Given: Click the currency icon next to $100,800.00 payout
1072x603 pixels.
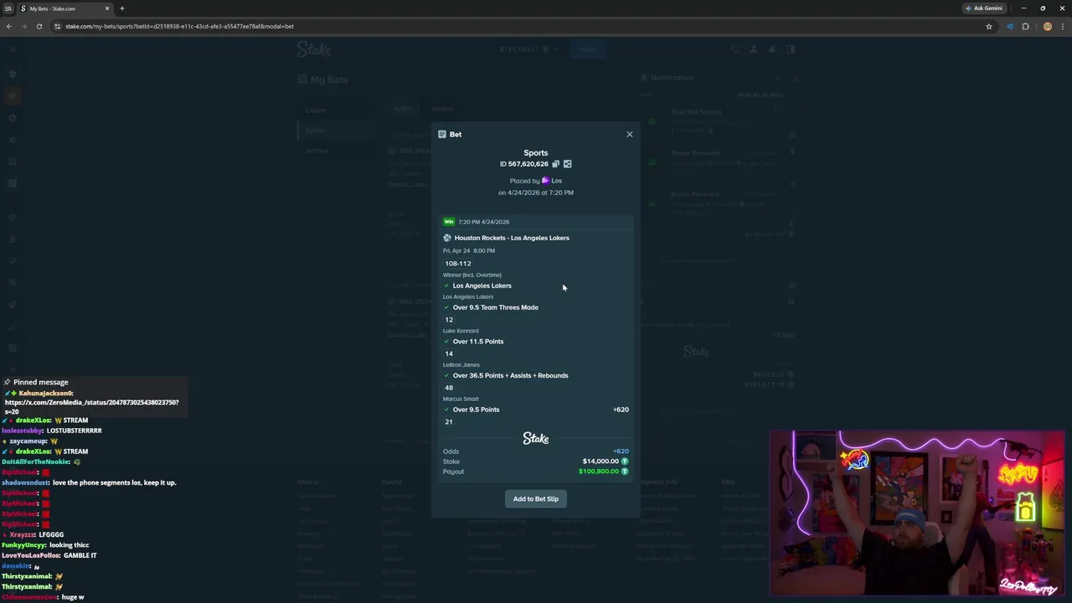Looking at the screenshot, I should [625, 472].
